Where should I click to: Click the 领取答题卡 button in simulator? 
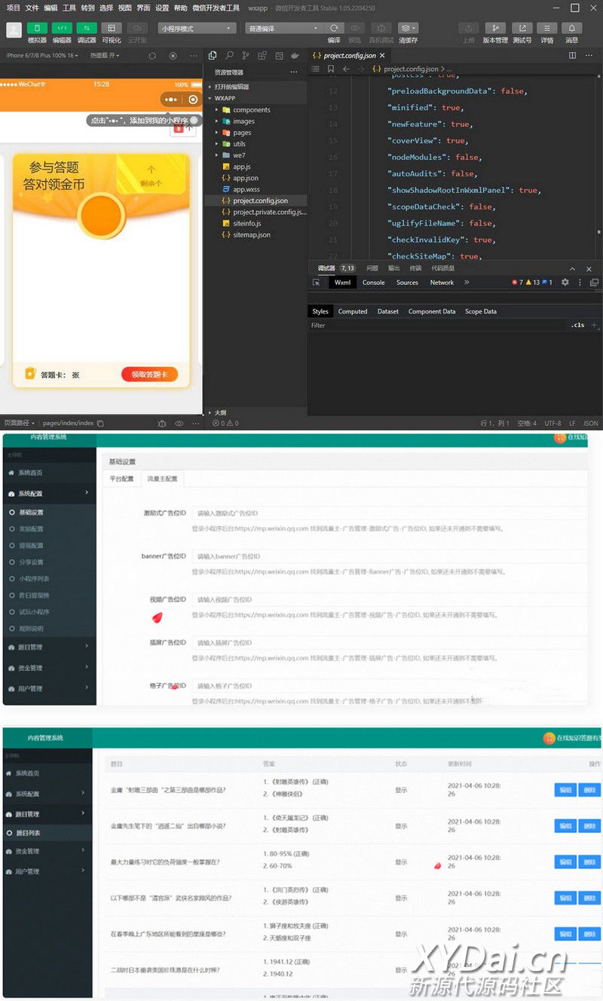149,375
